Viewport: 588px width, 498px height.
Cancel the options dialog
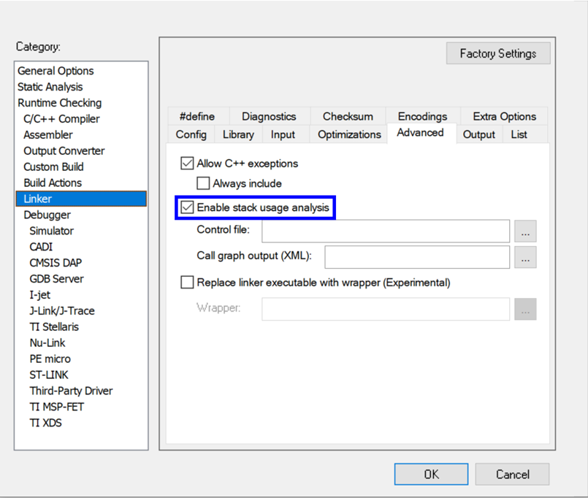pyautogui.click(x=512, y=474)
